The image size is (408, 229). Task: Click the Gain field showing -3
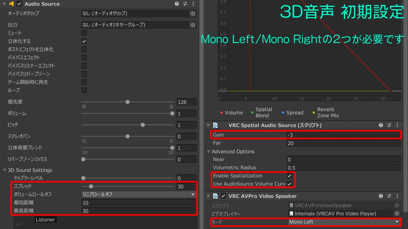coord(344,135)
